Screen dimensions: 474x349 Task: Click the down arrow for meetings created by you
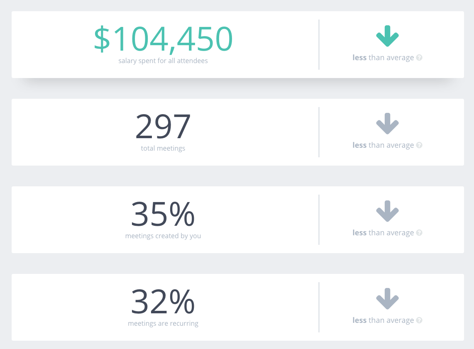[x=387, y=211]
